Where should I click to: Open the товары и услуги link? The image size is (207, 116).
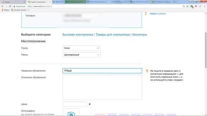[x=158, y=14]
